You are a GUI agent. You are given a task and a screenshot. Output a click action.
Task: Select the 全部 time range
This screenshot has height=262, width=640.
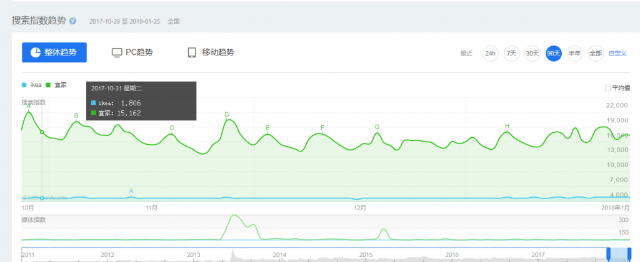point(595,53)
